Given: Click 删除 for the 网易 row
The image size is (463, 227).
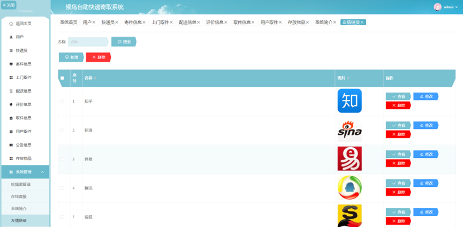Looking at the screenshot, I should (398, 163).
